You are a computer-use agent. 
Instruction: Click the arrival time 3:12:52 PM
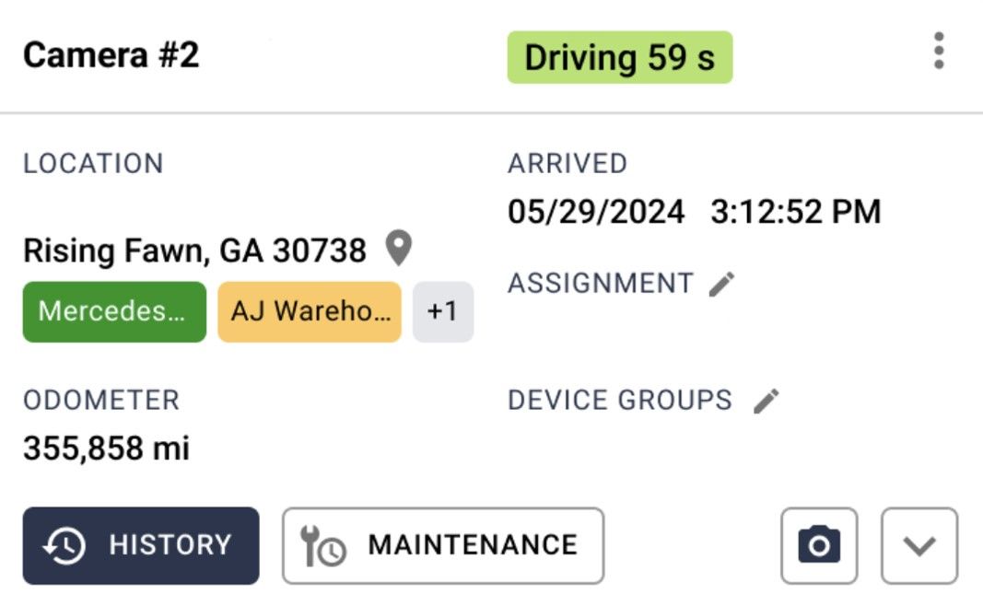click(795, 212)
